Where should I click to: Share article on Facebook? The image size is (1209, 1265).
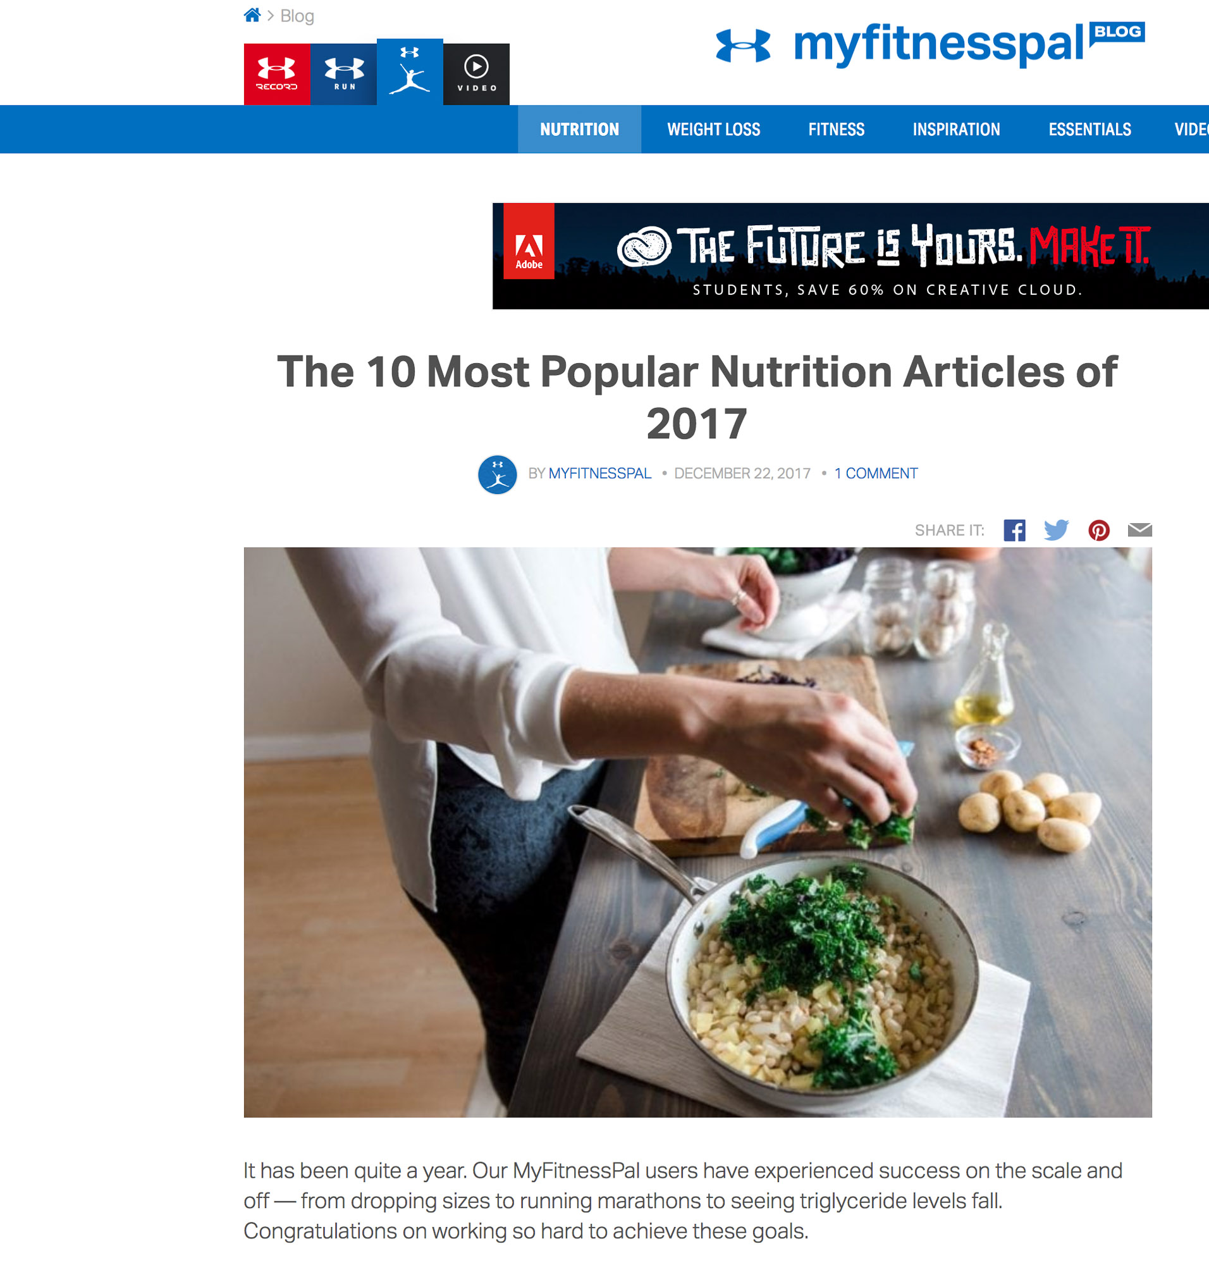1014,530
